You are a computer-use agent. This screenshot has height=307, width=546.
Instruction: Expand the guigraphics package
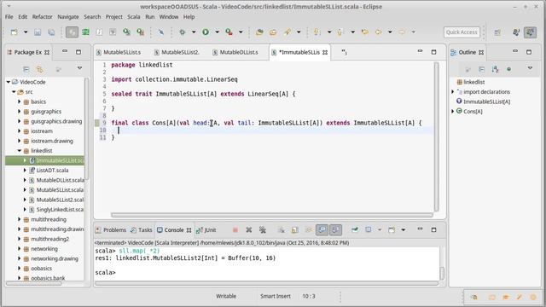[19, 112]
